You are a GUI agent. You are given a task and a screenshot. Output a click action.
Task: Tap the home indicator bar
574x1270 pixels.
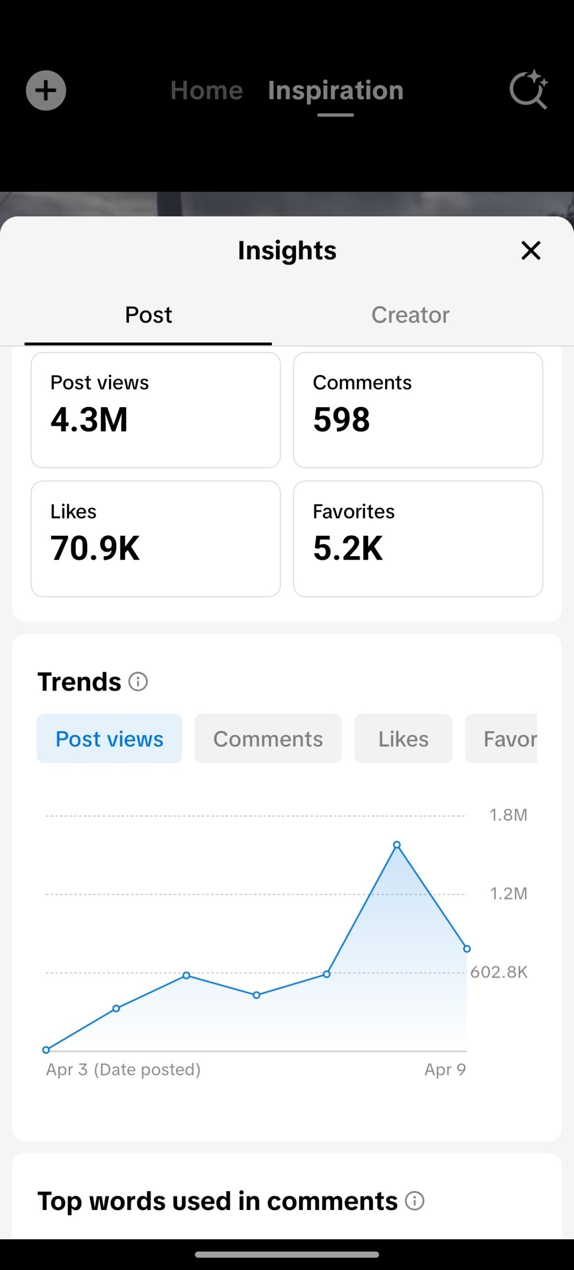tap(287, 1255)
